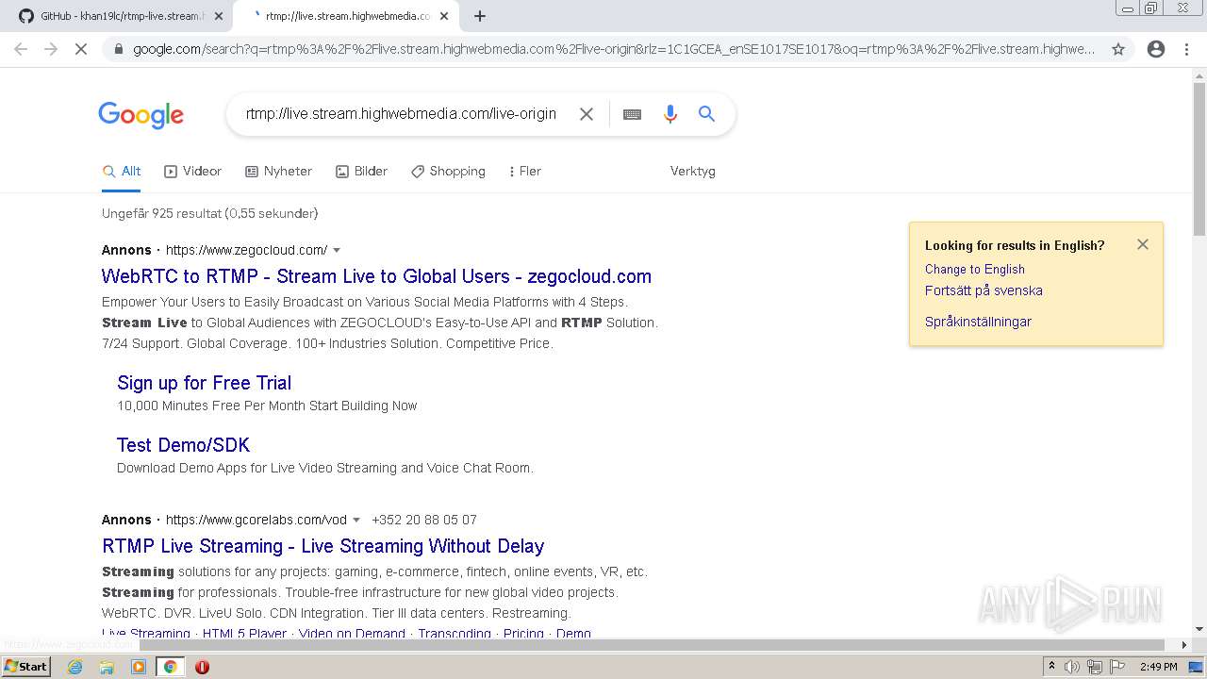Clear the search query text

click(587, 114)
